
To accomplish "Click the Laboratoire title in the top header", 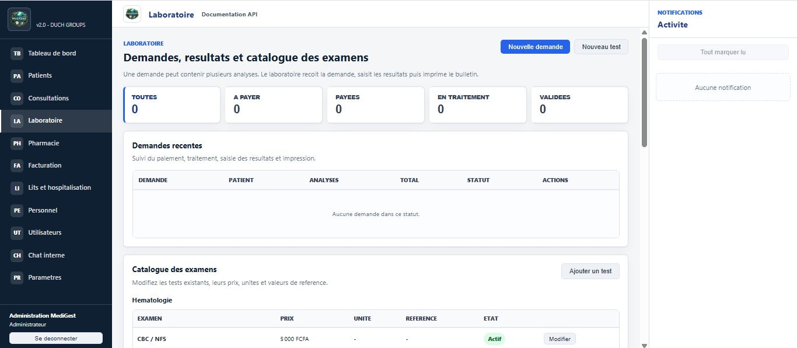I will [171, 15].
